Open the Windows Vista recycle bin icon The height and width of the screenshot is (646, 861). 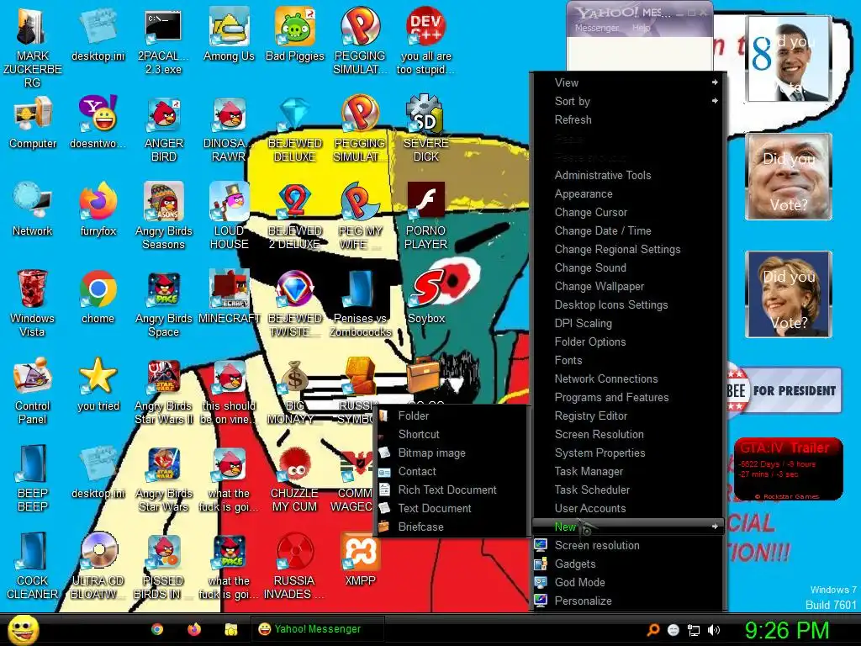pyautogui.click(x=33, y=303)
